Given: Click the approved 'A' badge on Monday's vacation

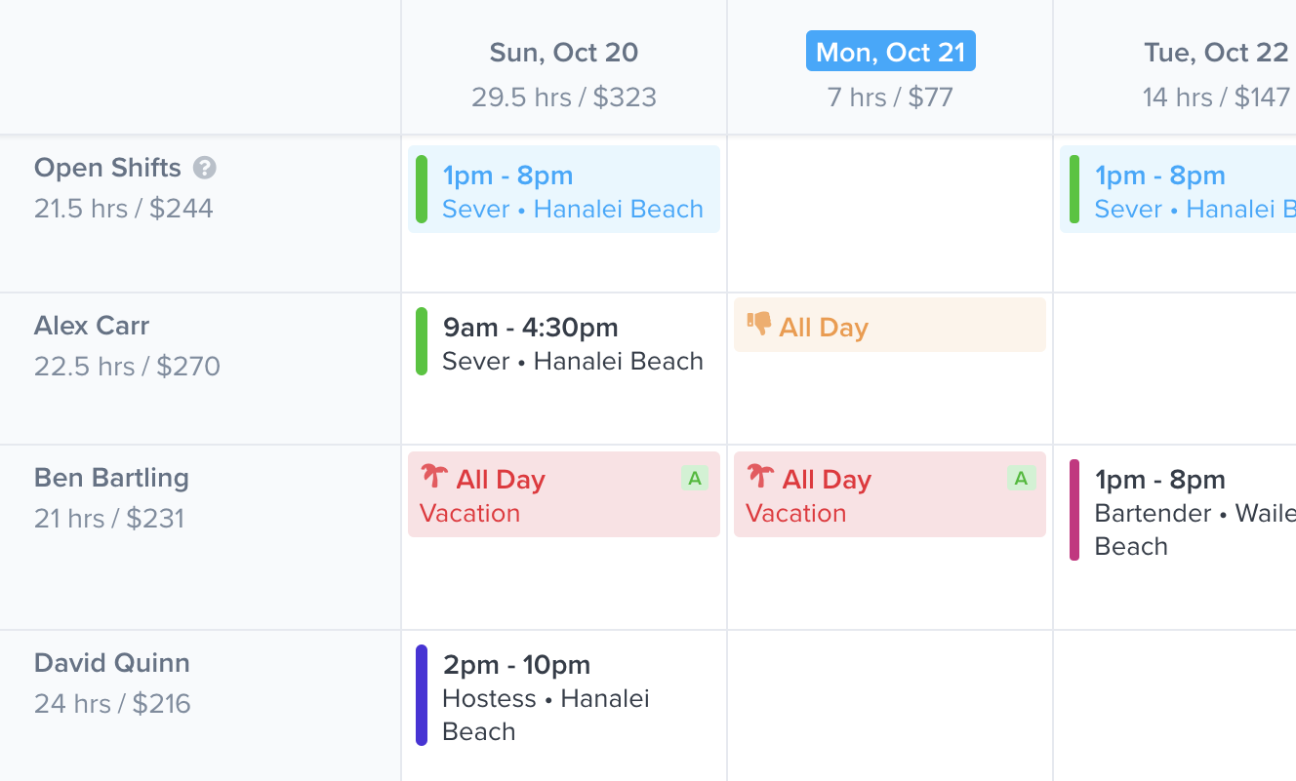Looking at the screenshot, I should tap(1020, 479).
